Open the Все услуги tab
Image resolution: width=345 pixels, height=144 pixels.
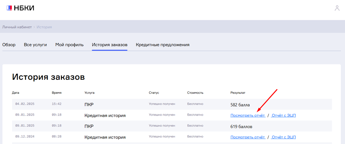point(35,45)
